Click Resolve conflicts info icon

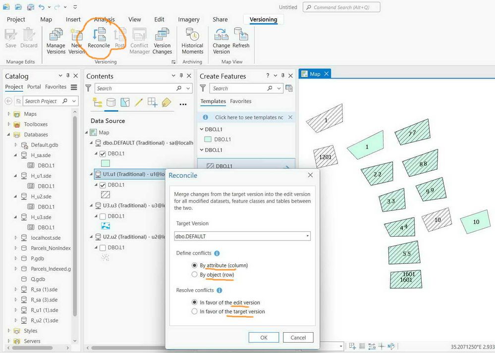coord(220,290)
